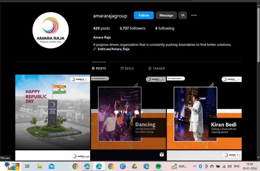
Task: Click the video icon on the bottom-middle post
Action: (x=161, y=154)
